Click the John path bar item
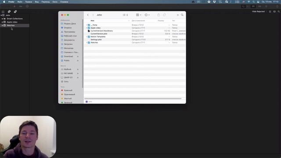Viewport: 281px width, 158px height. [89, 102]
